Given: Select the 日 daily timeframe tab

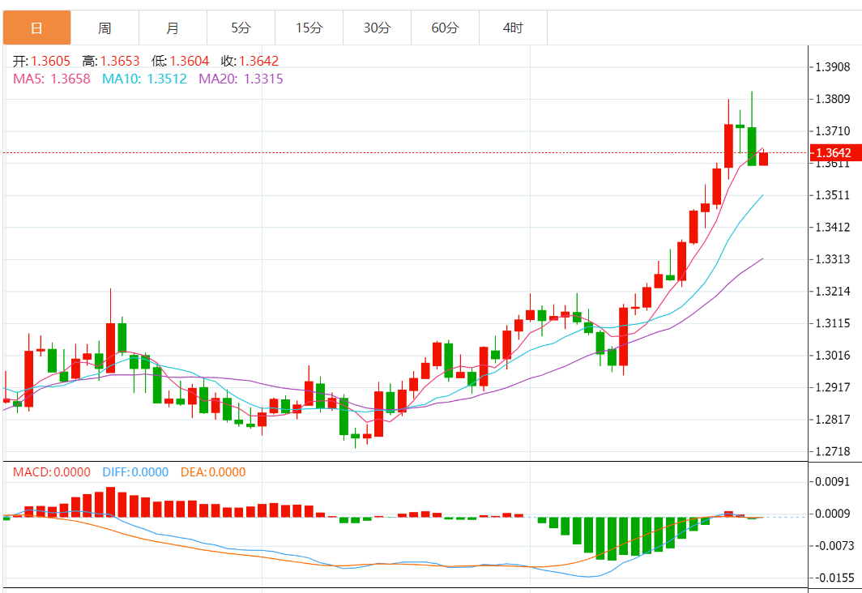Looking at the screenshot, I should pyautogui.click(x=36, y=28).
